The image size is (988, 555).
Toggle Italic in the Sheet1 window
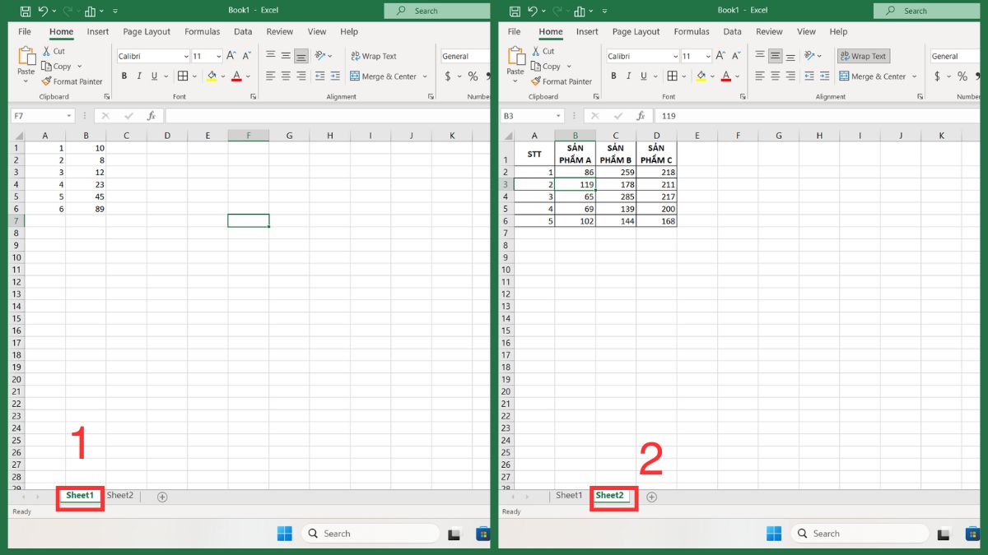(139, 76)
